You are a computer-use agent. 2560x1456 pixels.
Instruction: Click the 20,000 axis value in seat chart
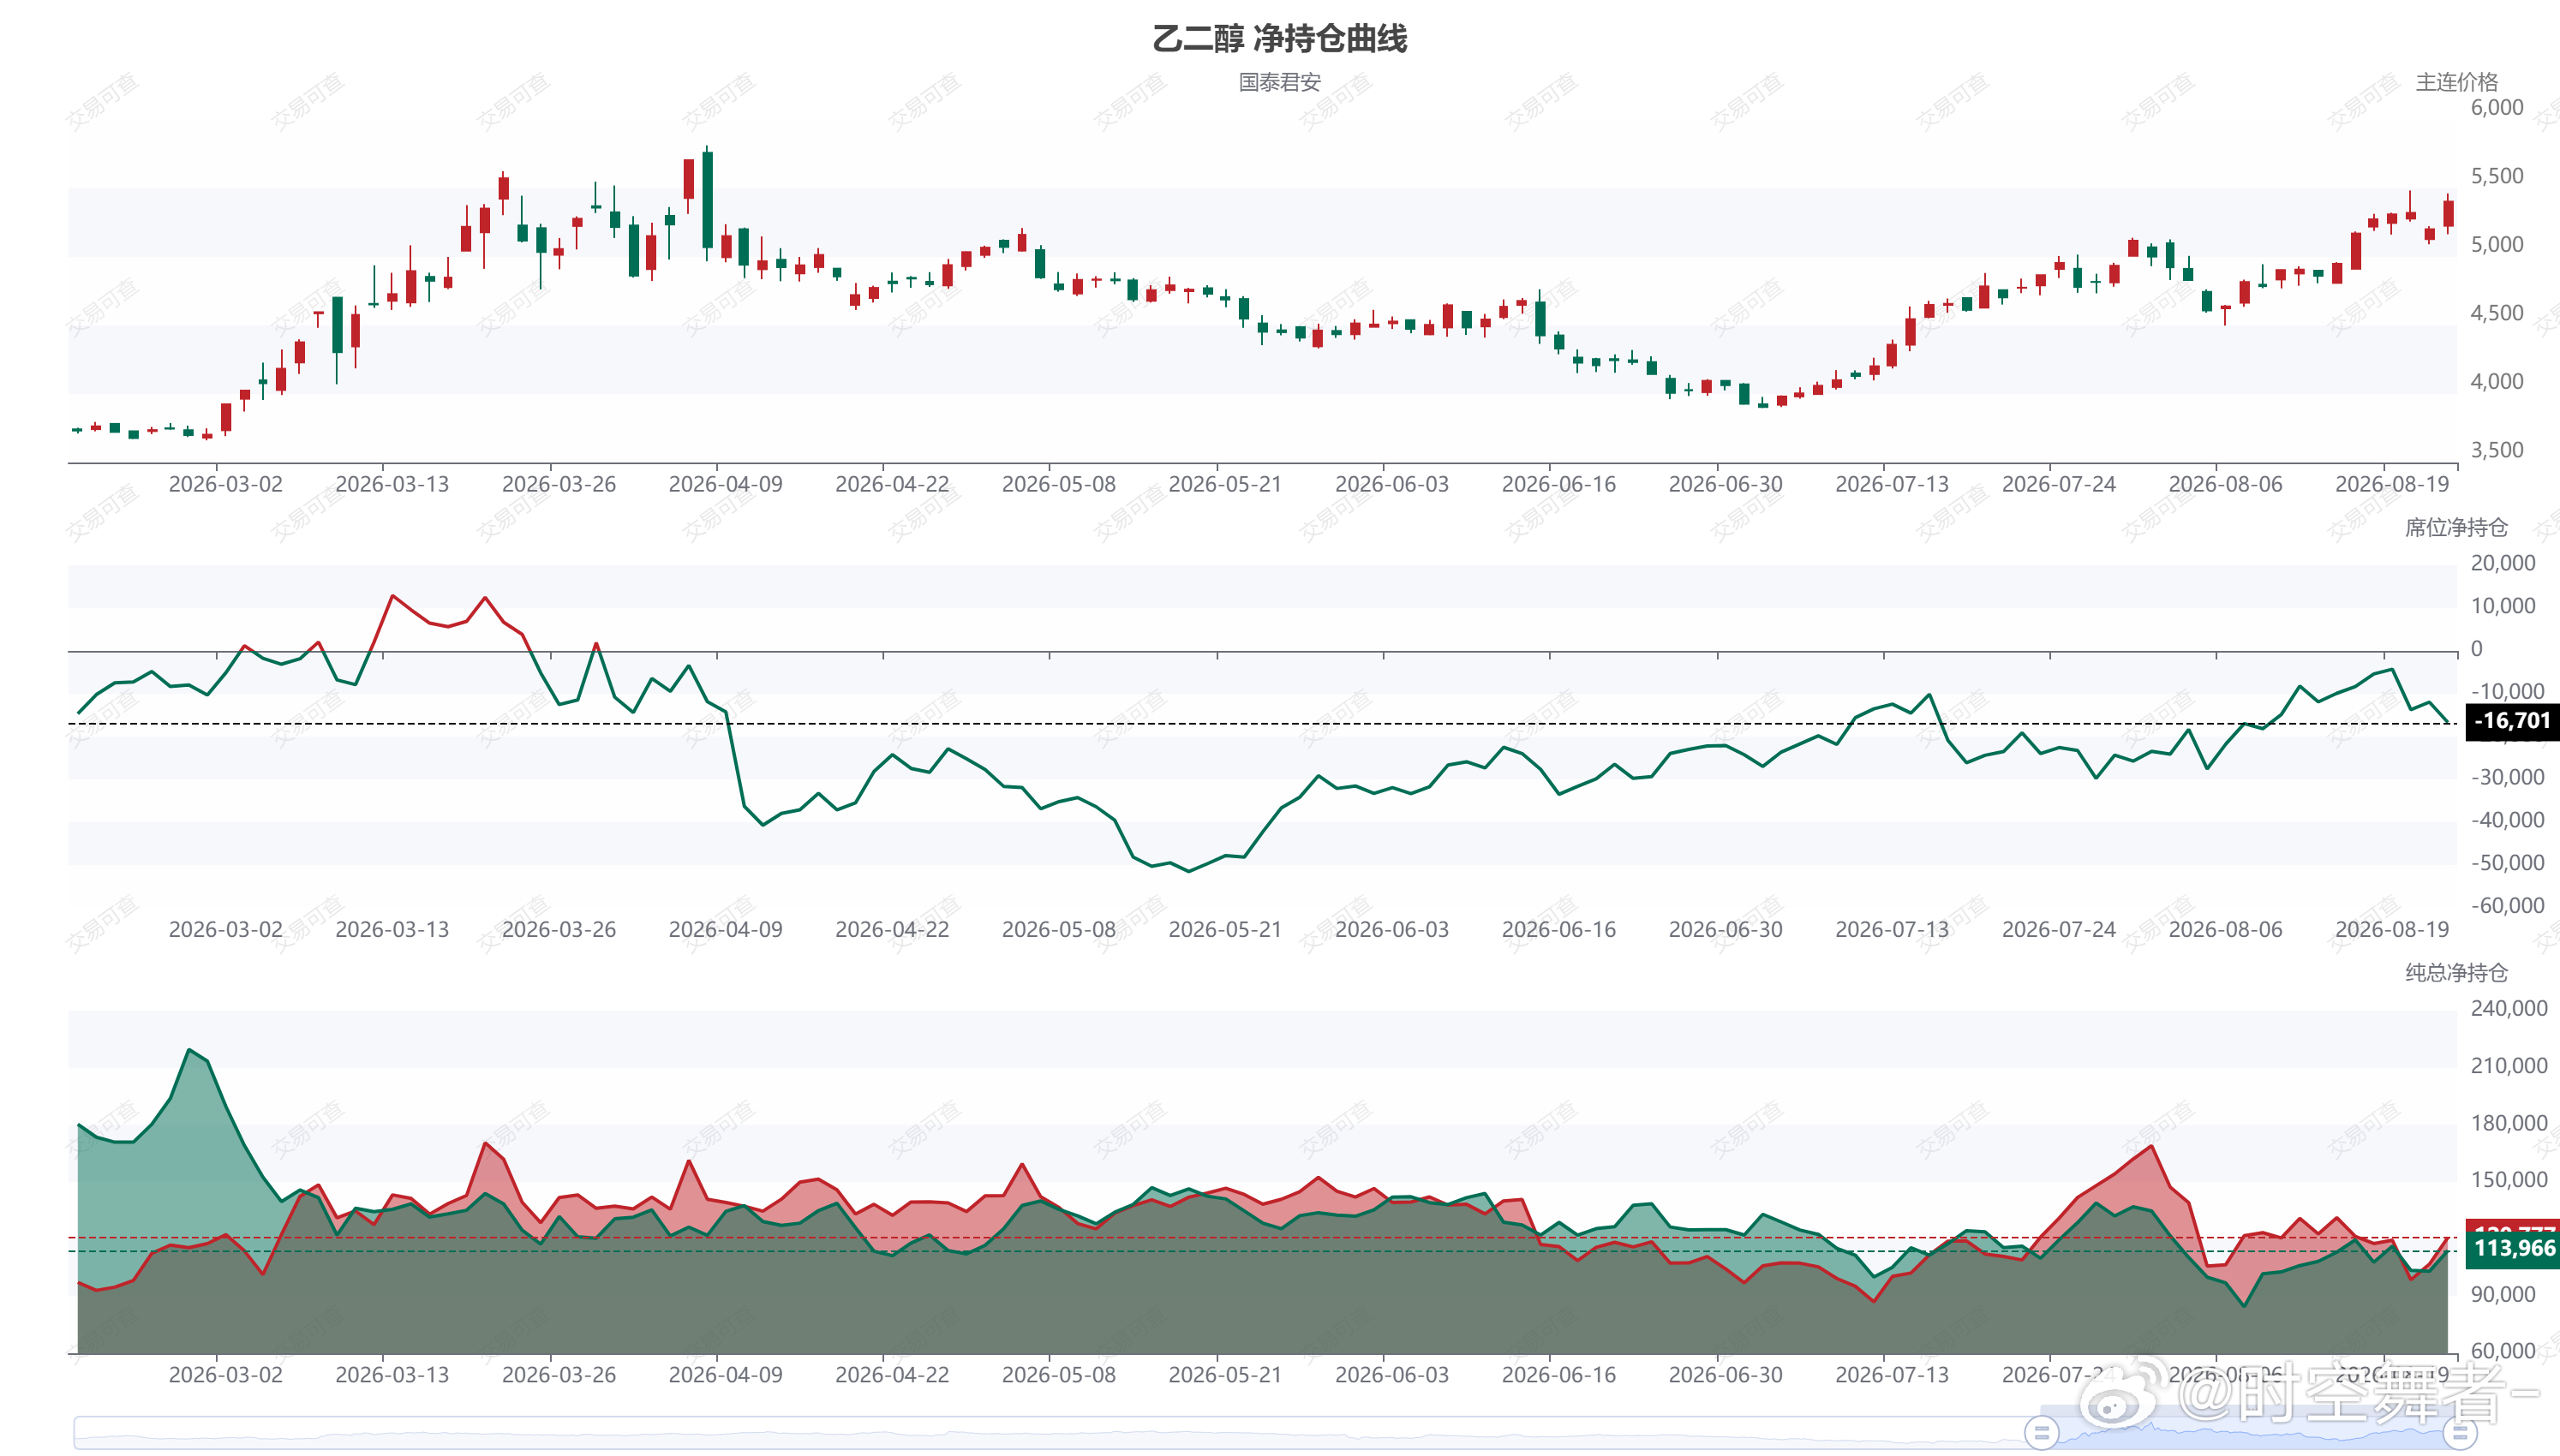click(x=2503, y=563)
